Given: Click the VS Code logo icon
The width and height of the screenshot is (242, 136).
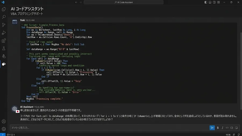Looking at the screenshot, I should [x=3, y=2].
